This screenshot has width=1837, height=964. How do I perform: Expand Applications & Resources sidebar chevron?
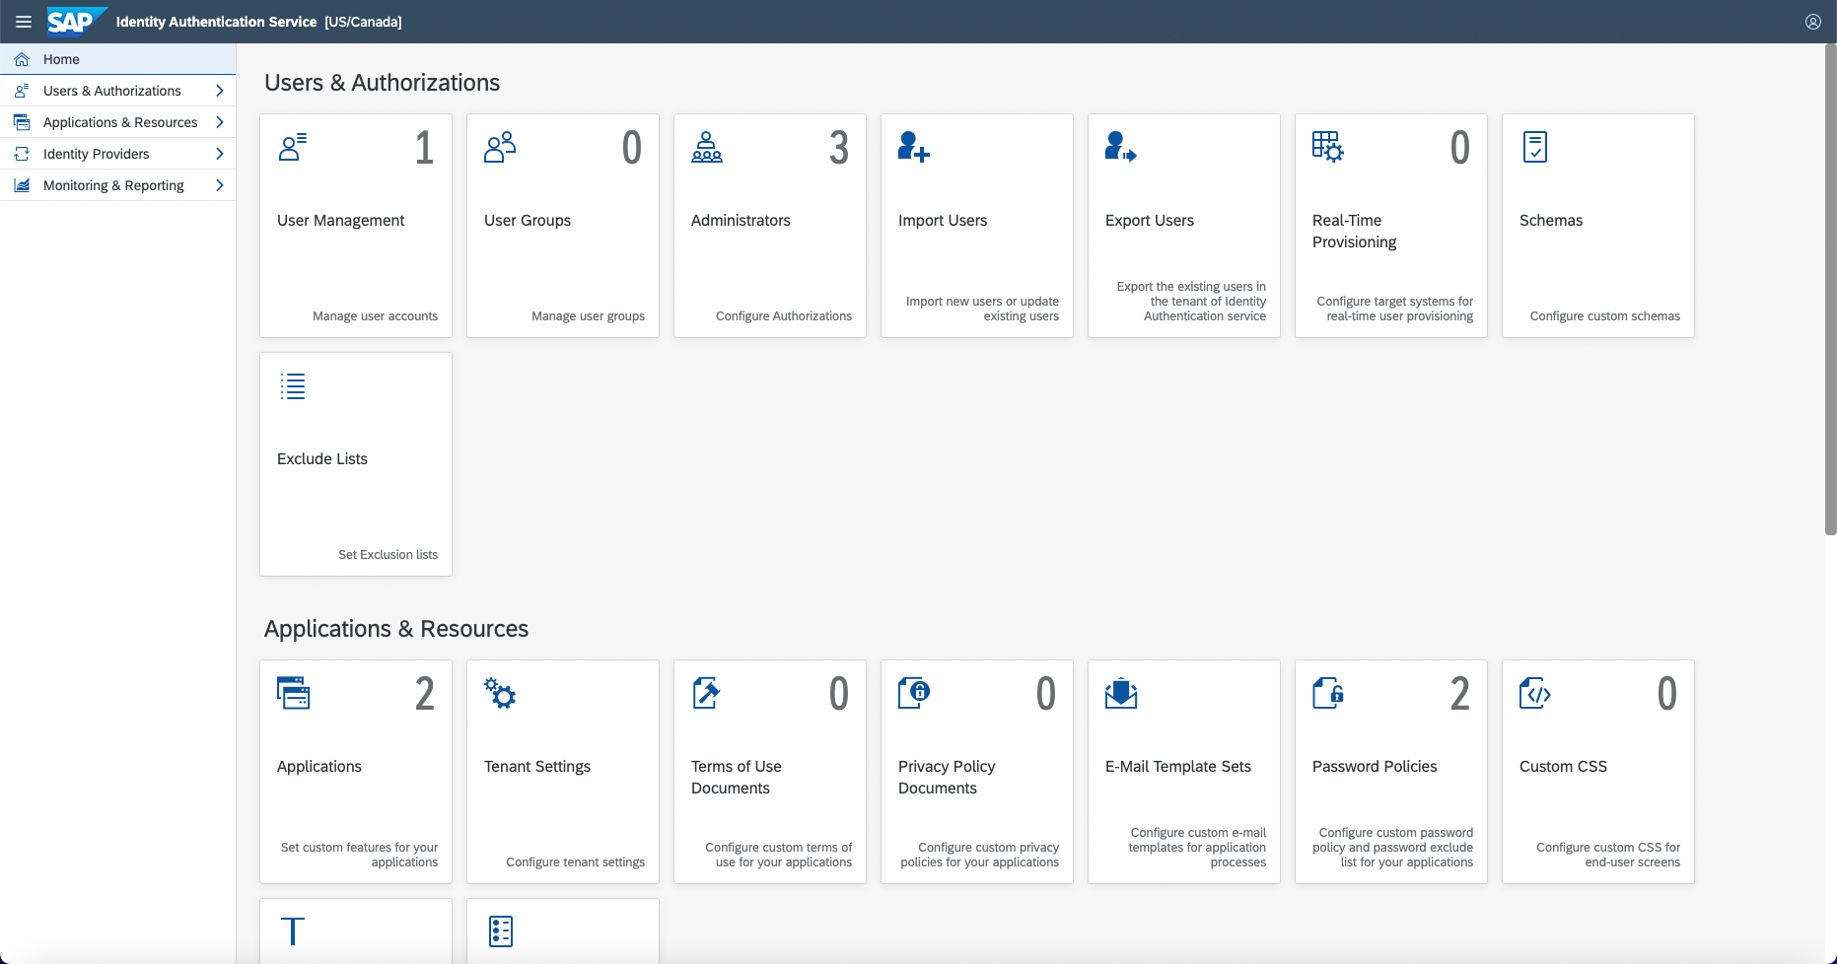219,122
